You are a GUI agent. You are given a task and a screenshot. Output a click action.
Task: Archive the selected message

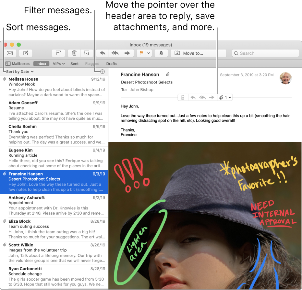pyautogui.click(x=58, y=53)
